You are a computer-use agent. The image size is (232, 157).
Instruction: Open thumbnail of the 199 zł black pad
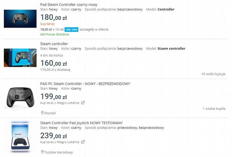[20, 97]
